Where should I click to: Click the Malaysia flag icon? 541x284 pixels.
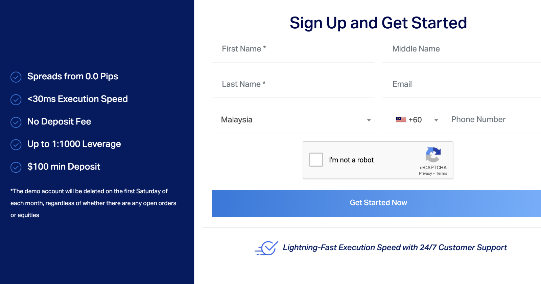point(401,119)
